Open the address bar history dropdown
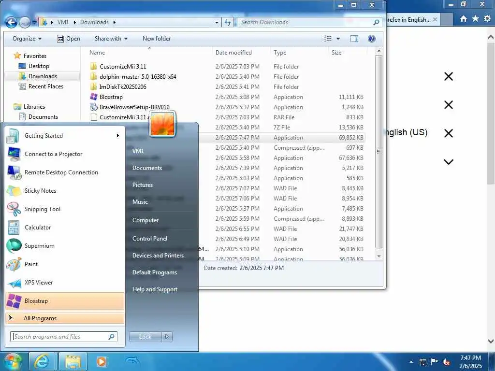Screen dimensions: 495x371 pyautogui.click(x=217, y=22)
